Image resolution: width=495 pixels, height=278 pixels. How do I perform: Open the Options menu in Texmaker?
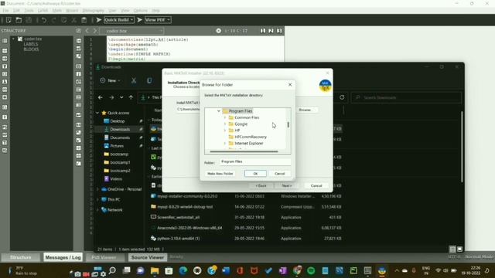[141, 10]
